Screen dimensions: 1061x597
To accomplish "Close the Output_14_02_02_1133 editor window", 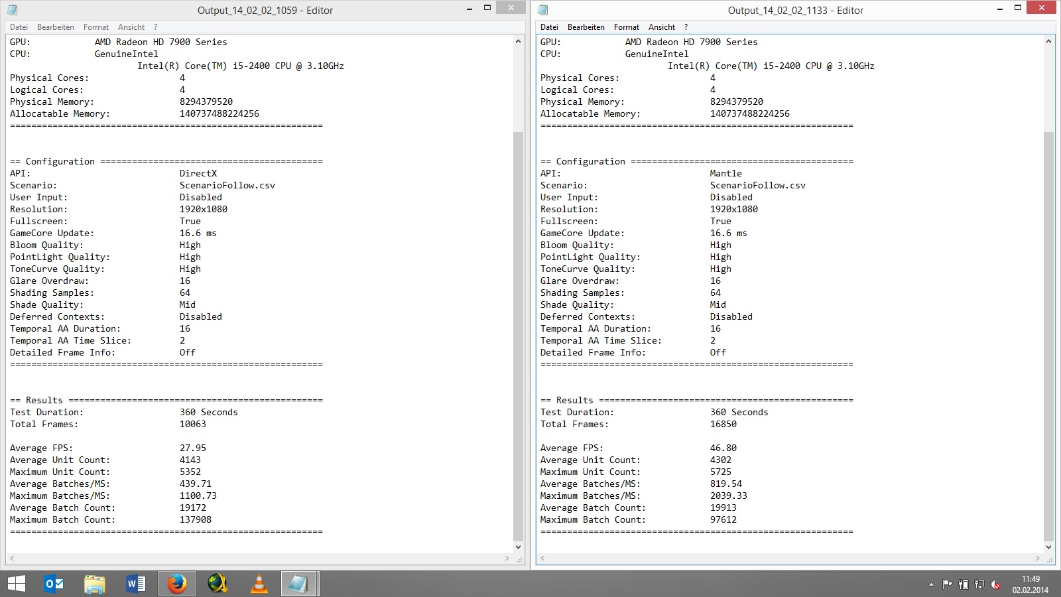I will click(x=1042, y=7).
